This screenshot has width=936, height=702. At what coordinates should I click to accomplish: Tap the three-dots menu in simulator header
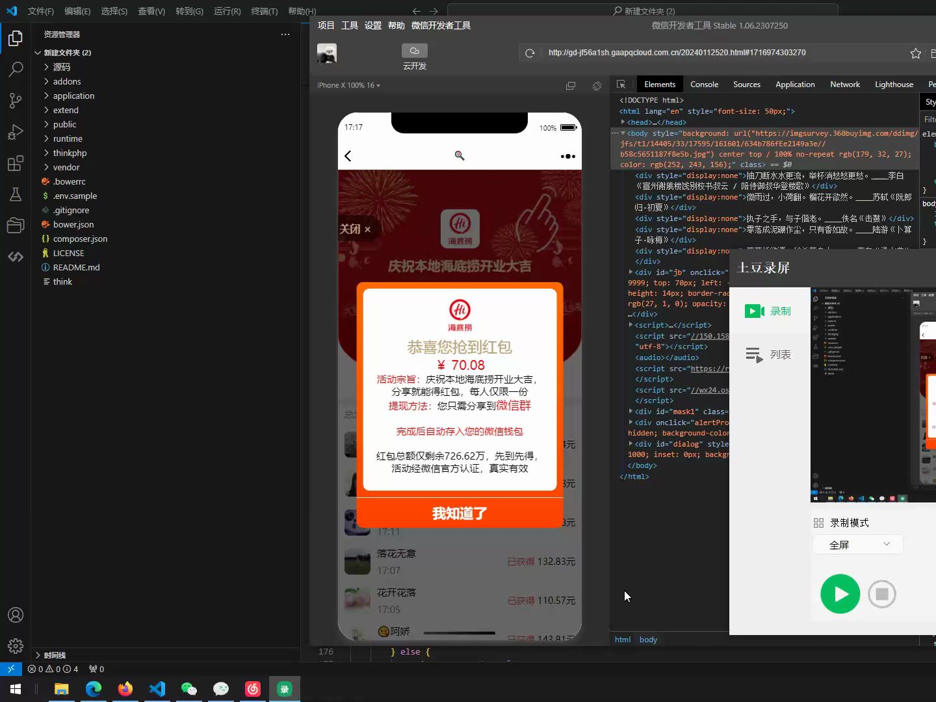[x=567, y=156]
